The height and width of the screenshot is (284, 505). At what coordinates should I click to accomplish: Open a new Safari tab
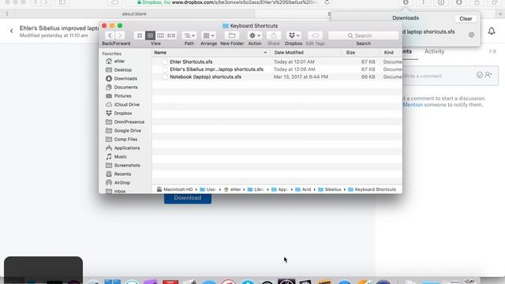[x=500, y=14]
